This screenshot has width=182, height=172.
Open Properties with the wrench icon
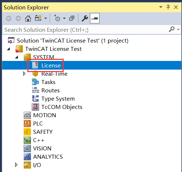pos(85,18)
